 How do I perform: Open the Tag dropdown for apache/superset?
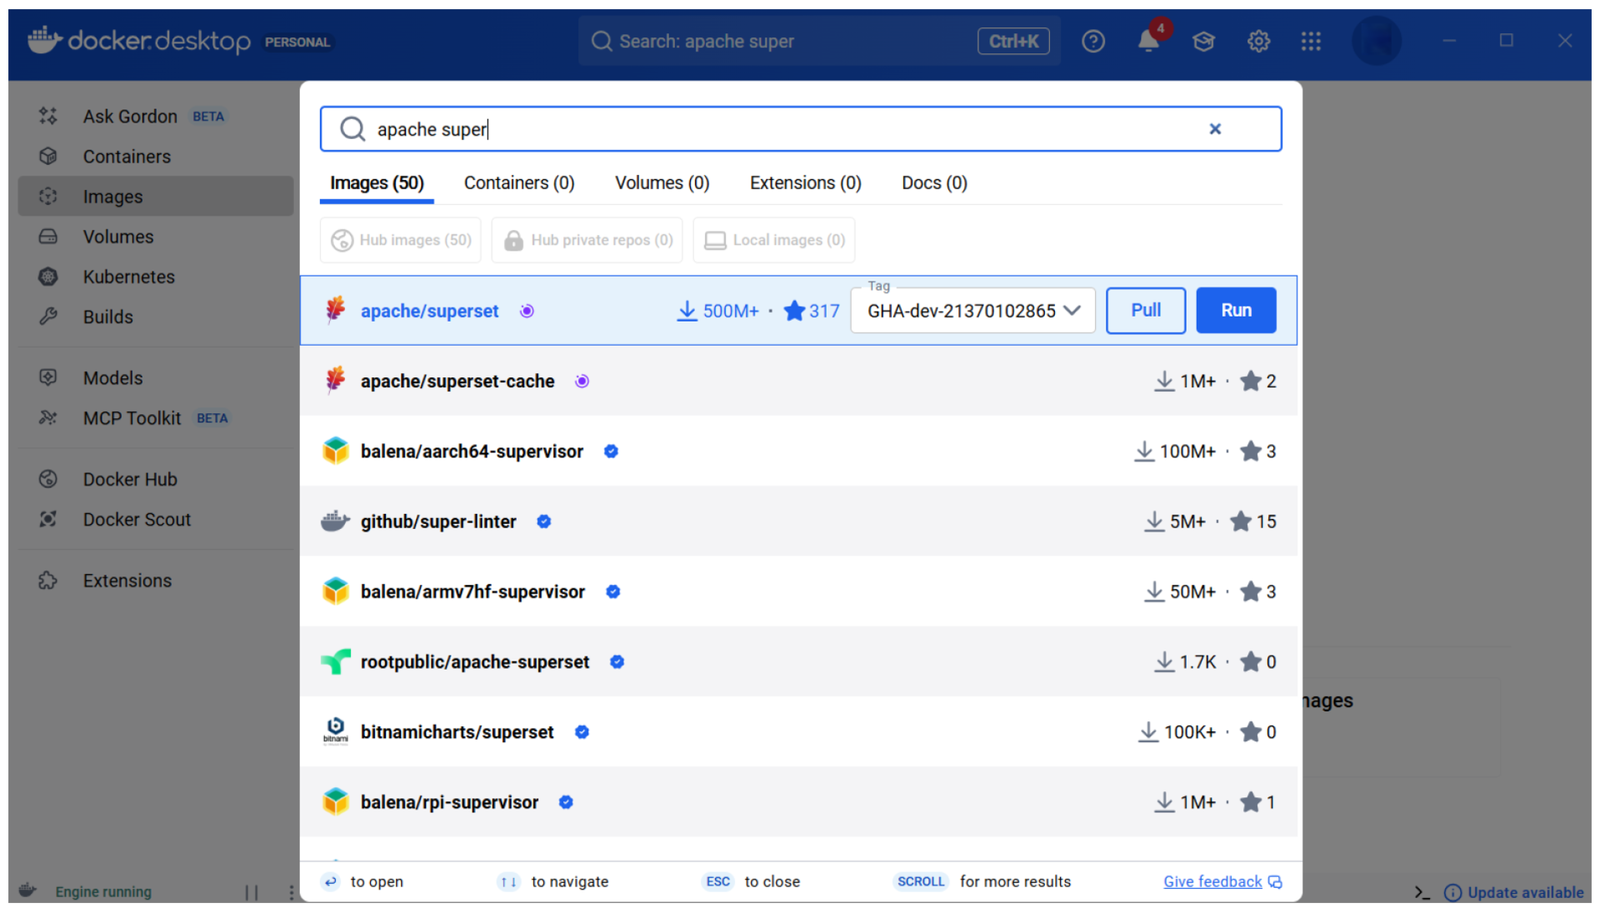coord(972,310)
